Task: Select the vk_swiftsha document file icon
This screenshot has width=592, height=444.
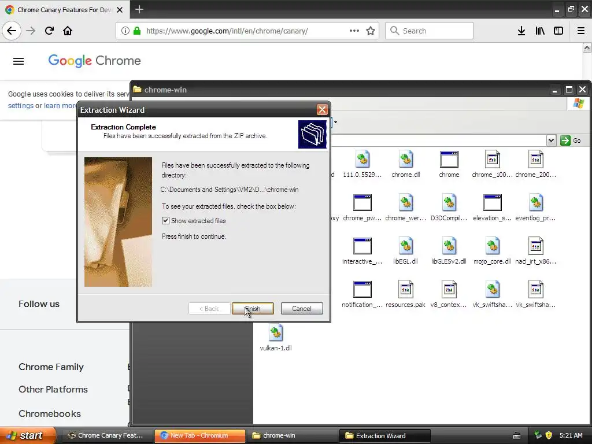Action: [536, 290]
